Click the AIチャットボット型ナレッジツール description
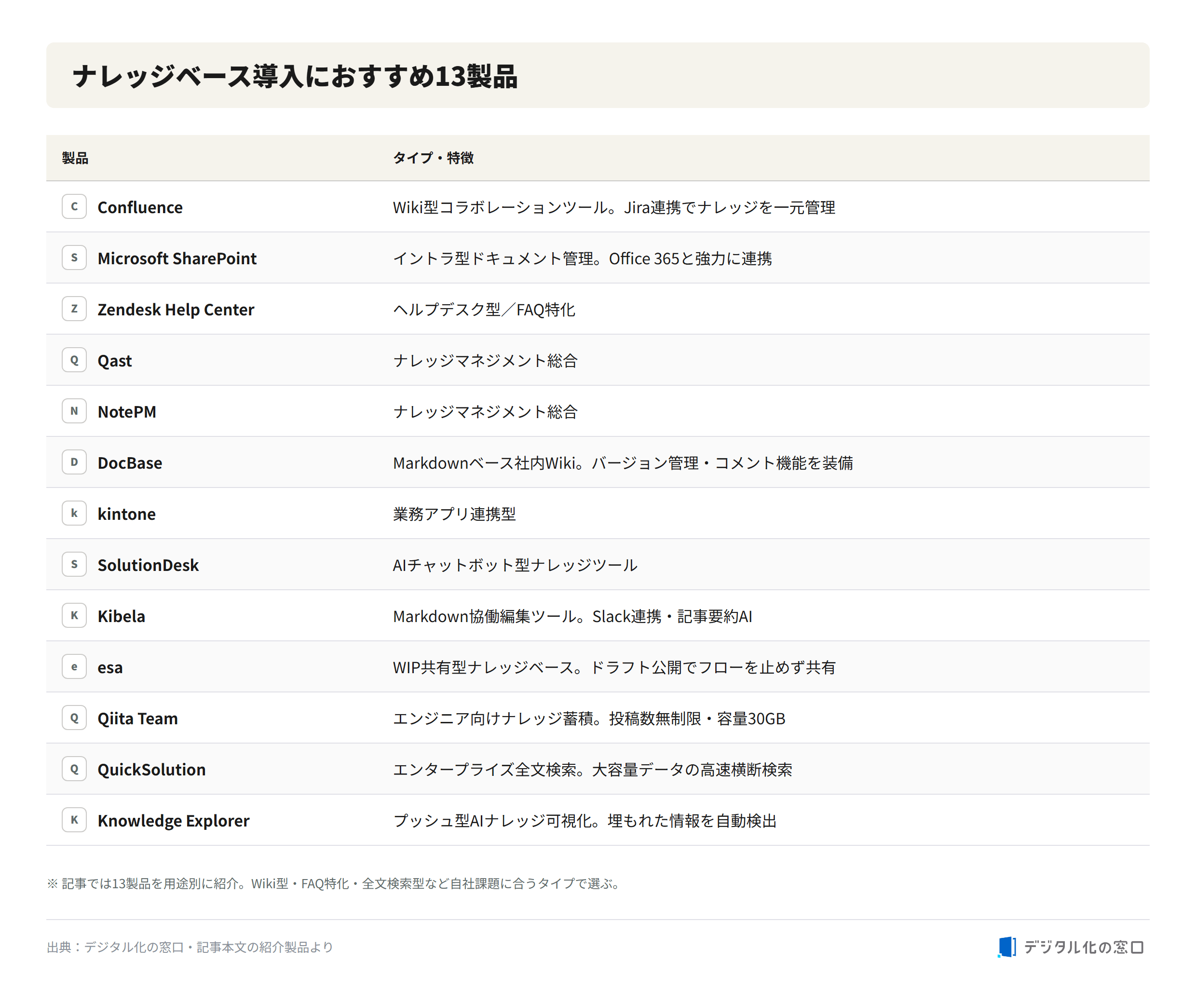Screen dimensions: 1196x1003 pyautogui.click(x=515, y=566)
